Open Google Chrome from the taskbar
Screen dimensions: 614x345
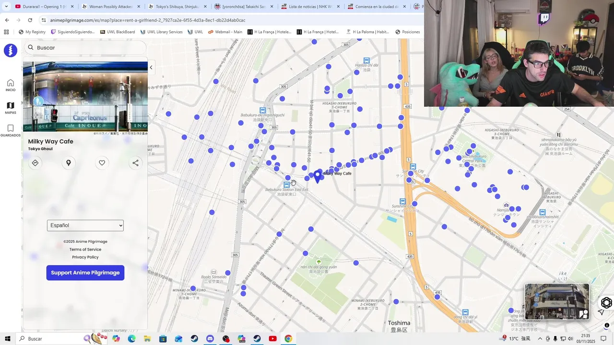(x=288, y=339)
